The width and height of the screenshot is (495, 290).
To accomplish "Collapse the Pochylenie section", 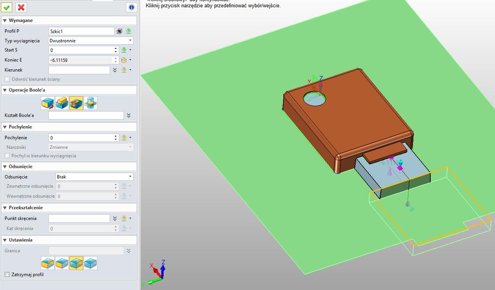I will (5, 127).
